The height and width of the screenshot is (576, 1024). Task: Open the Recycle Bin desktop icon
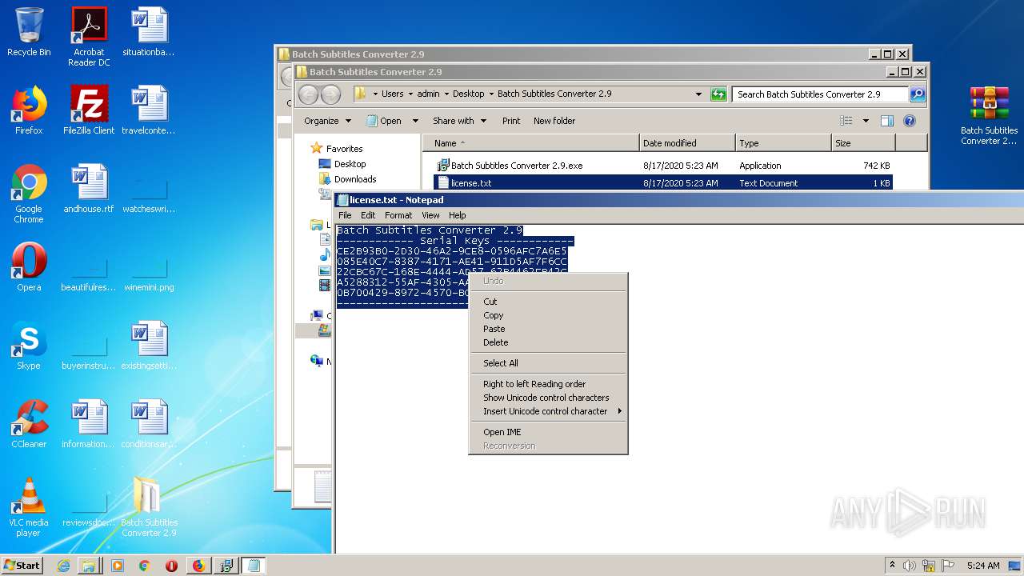[29, 32]
